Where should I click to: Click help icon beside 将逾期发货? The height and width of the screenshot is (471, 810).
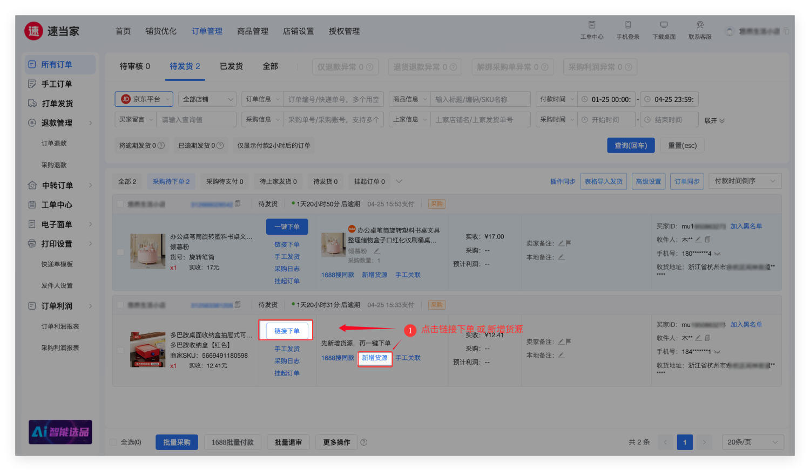click(161, 146)
